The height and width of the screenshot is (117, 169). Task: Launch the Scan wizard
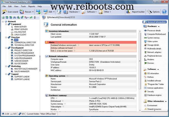point(10,12)
